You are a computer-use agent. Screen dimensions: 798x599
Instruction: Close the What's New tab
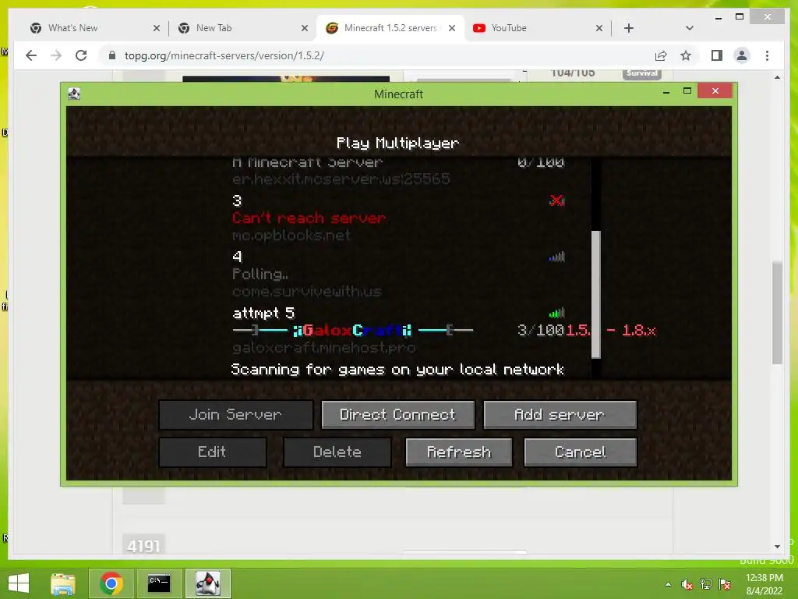pyautogui.click(x=157, y=29)
